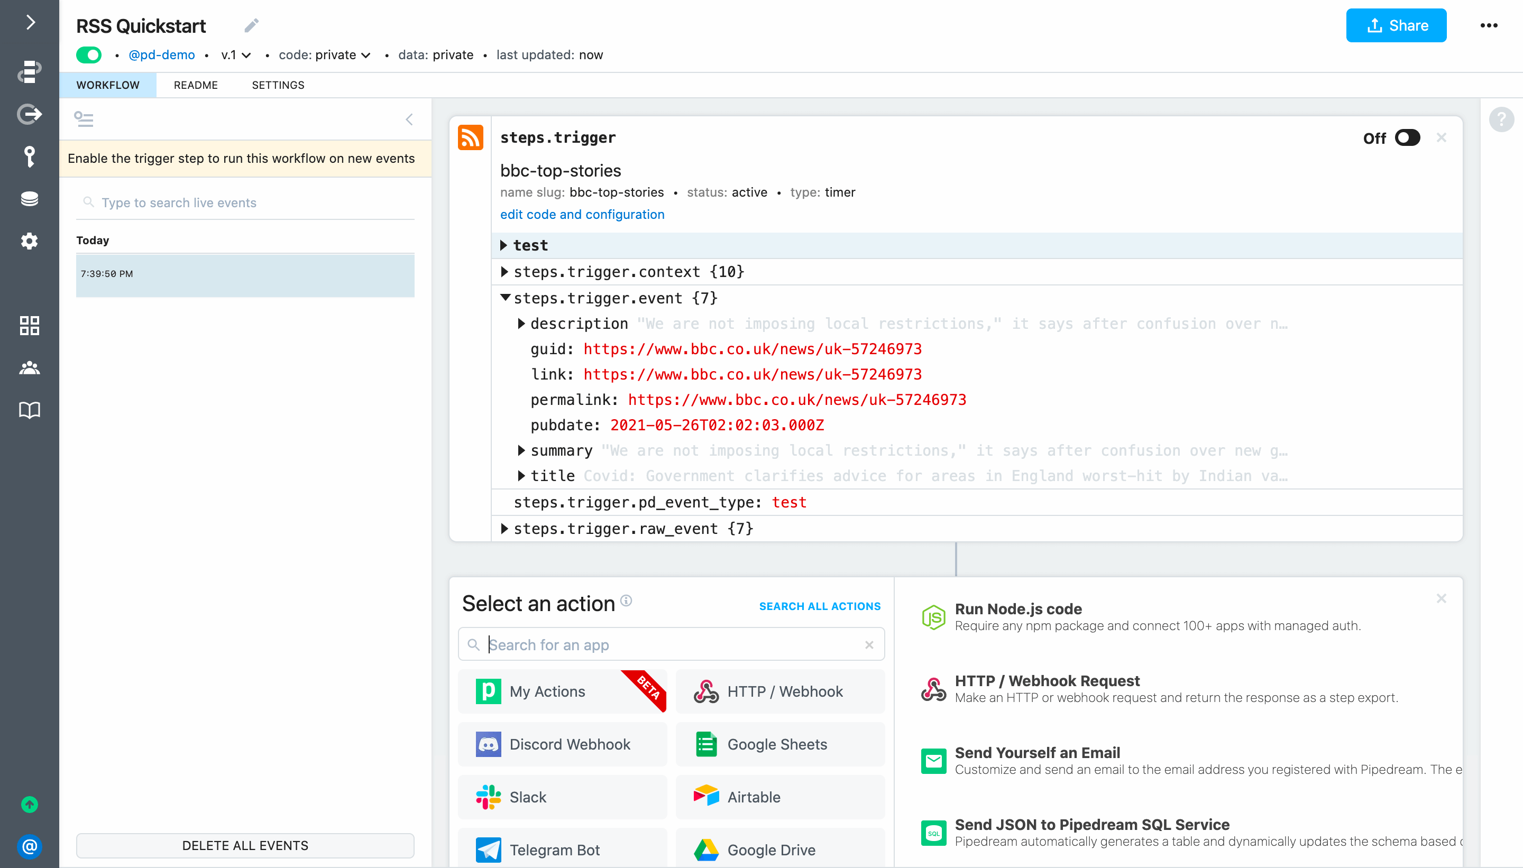Viewport: 1523px width, 868px height.
Task: Open the documentation book icon
Action: (x=29, y=410)
